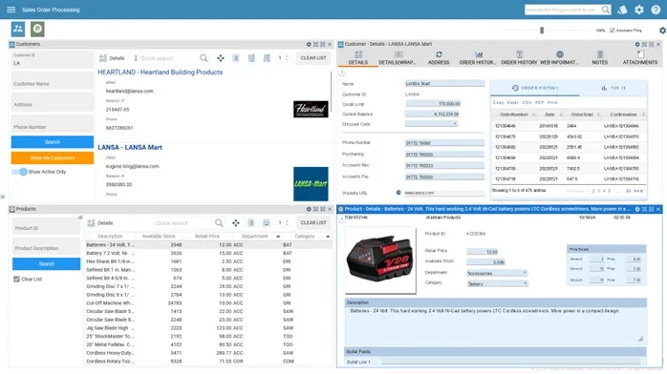Open the hamburger menu in header

click(x=11, y=10)
